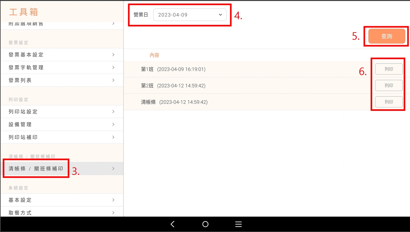Expand the 發票字軌管理 menu entry
The height and width of the screenshot is (232, 410).
pyautogui.click(x=26, y=68)
